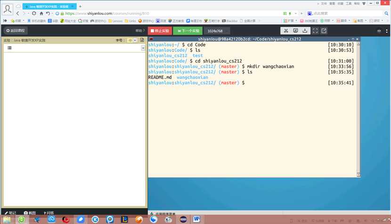Go to browser home page icon
391x224 pixels.
coord(41,14)
